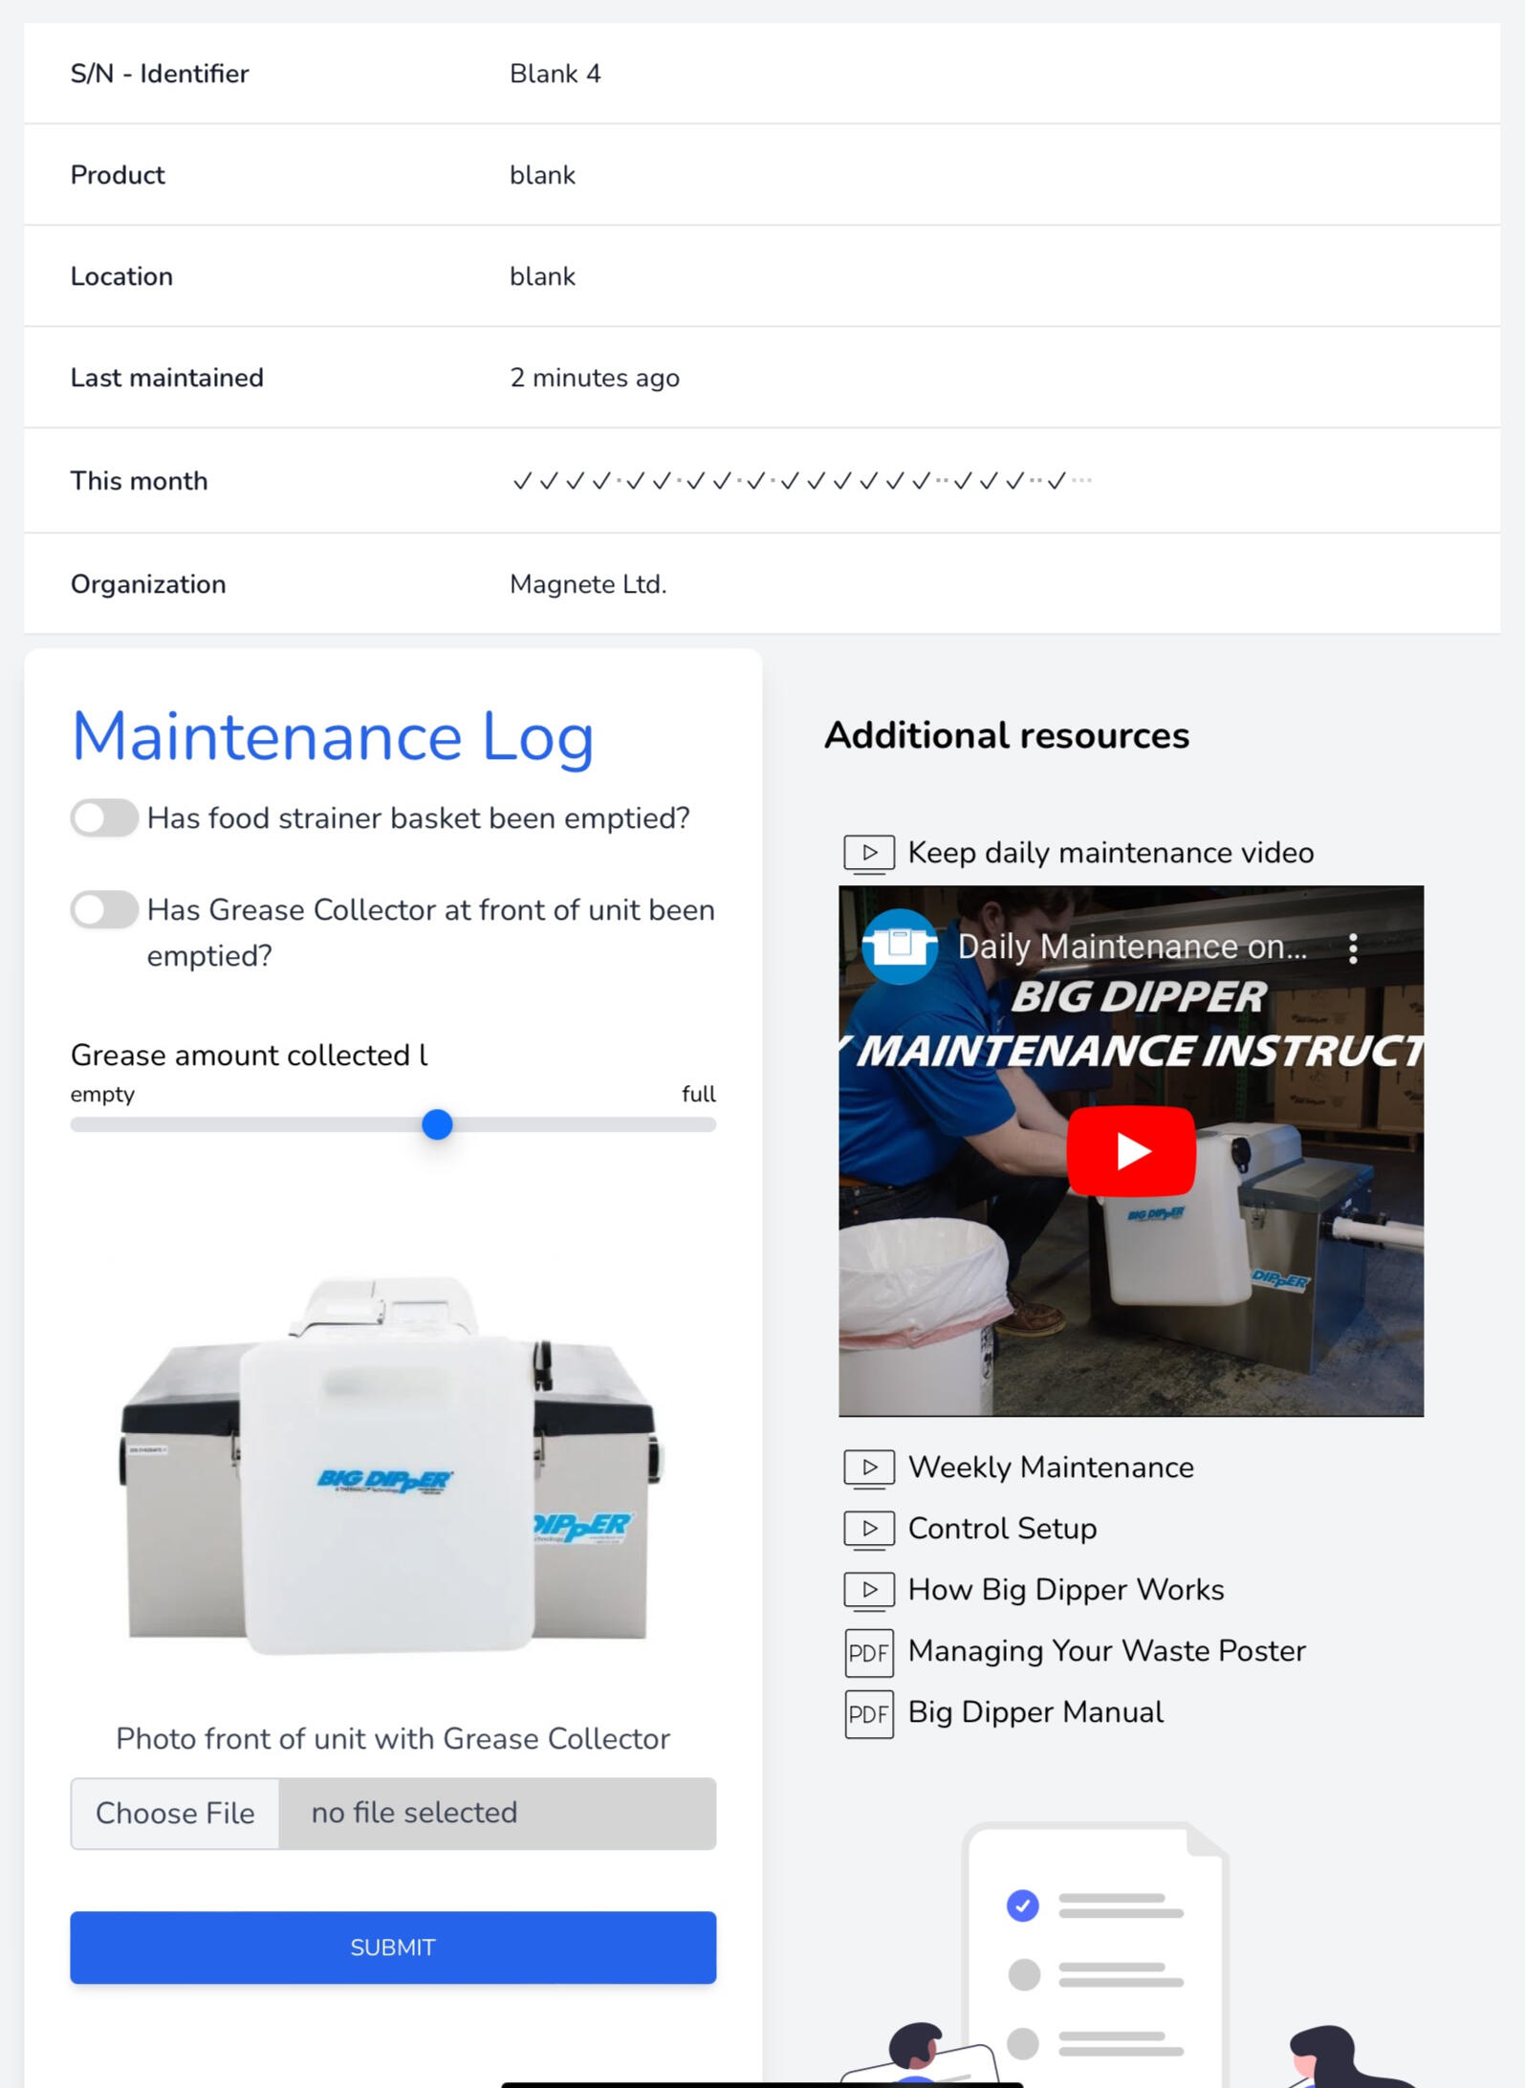Image resolution: width=1525 pixels, height=2088 pixels.
Task: Open Big Dipper Manual PDF
Action: click(1035, 1712)
